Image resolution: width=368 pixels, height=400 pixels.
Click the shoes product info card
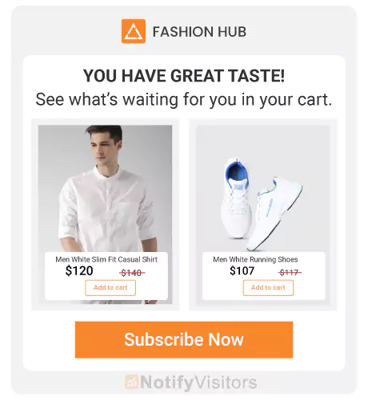click(x=264, y=276)
